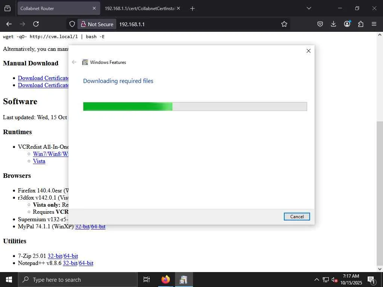Click scrollbar up arrow at top
Screen dimensions: 383x287
coord(380,35)
